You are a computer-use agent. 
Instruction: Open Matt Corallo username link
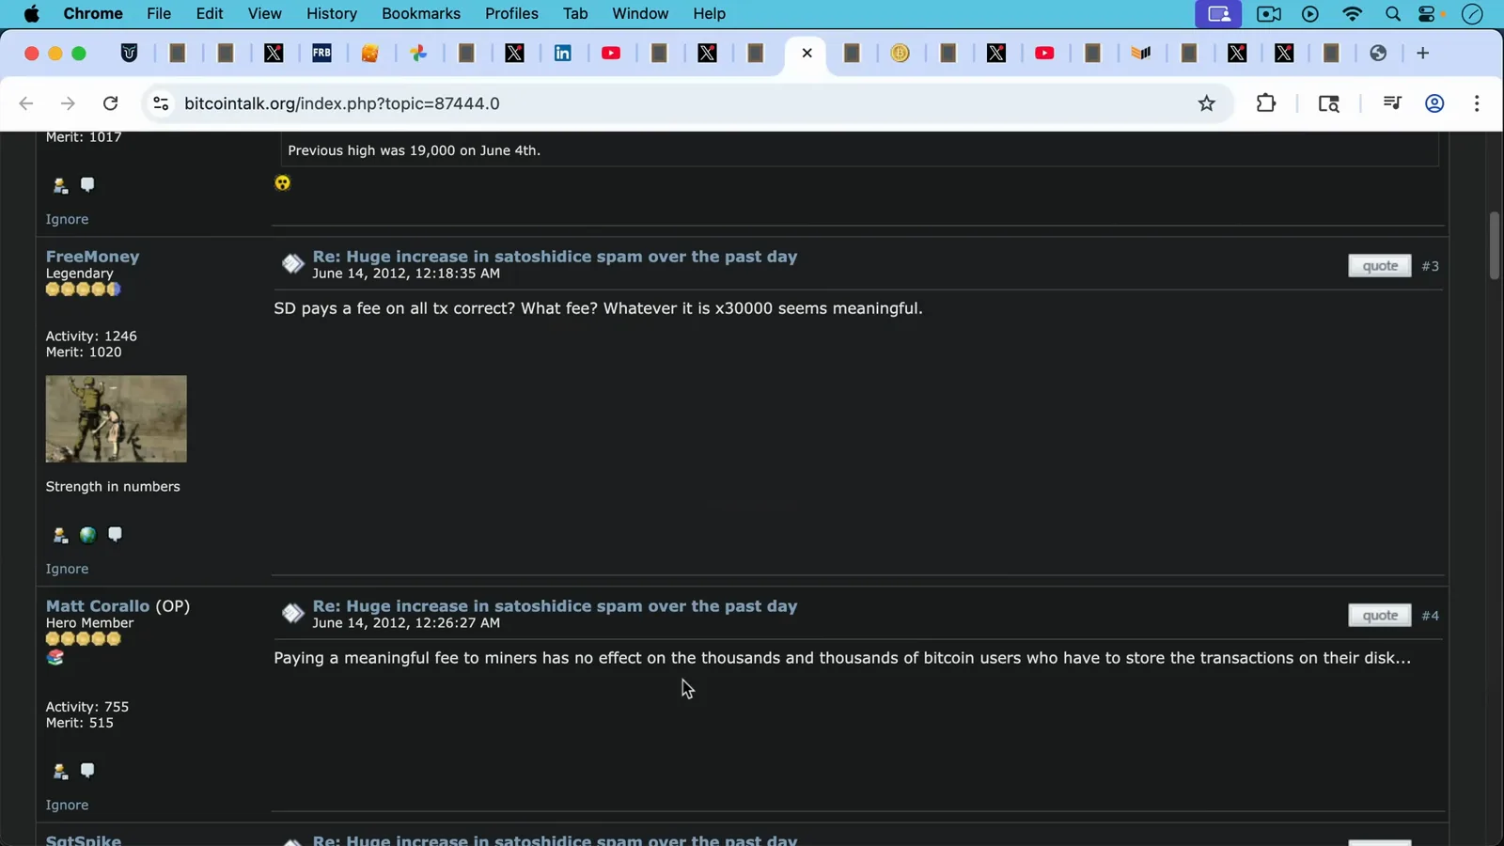click(98, 606)
